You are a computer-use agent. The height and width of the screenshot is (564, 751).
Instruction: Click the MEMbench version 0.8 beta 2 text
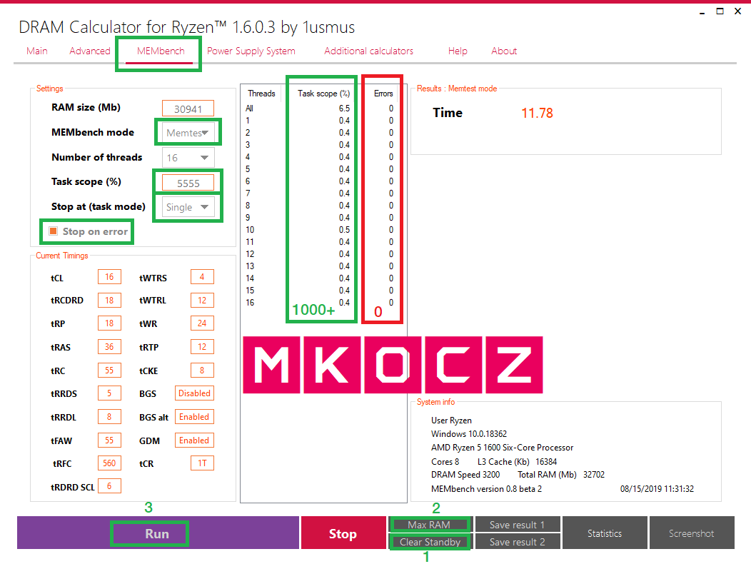click(486, 489)
